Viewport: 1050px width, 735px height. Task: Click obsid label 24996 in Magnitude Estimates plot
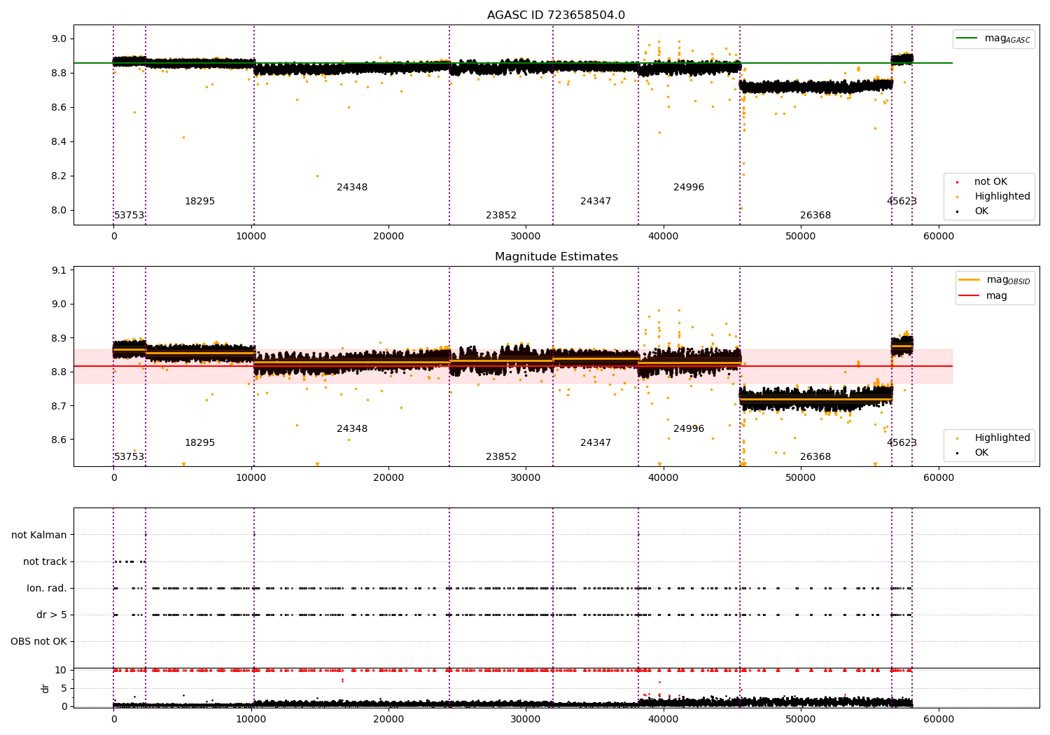click(689, 429)
